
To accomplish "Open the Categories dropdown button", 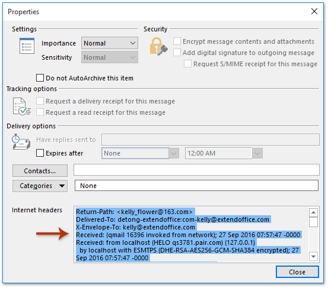I will [x=40, y=186].
